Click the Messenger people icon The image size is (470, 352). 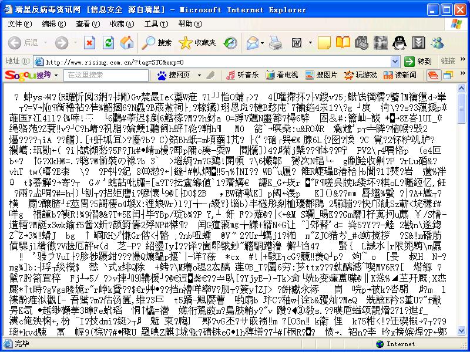tap(437, 42)
